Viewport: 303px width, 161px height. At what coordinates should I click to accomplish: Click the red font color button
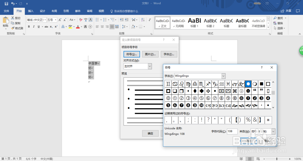[x=78, y=27]
